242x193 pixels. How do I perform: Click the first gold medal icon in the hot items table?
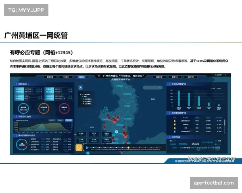tap(175, 121)
